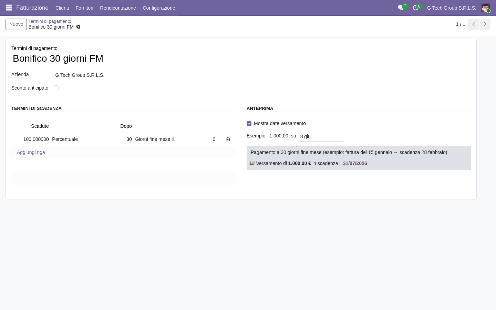Edit the payment term name field
The width and height of the screenshot is (496, 310).
pyautogui.click(x=241, y=58)
